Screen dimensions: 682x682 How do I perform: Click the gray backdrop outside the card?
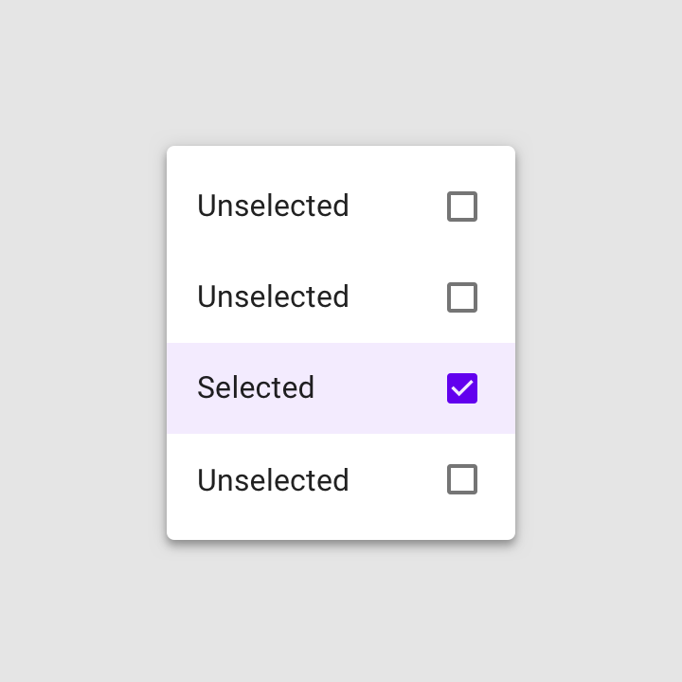[82, 341]
